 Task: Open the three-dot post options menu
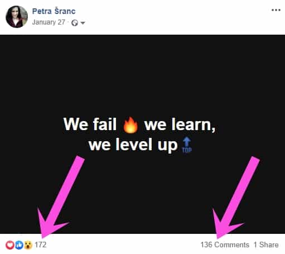tap(276, 10)
